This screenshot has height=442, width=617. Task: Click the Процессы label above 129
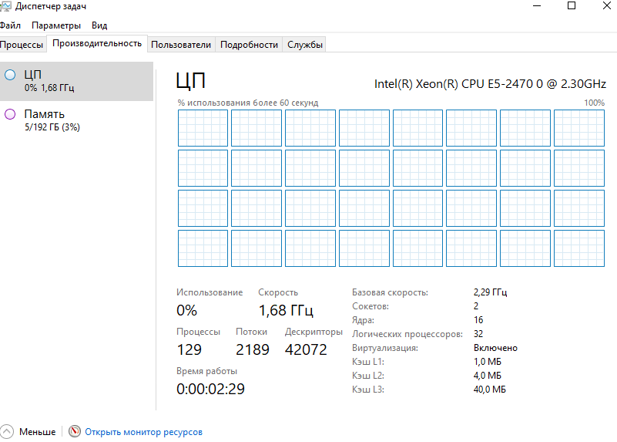coord(198,332)
